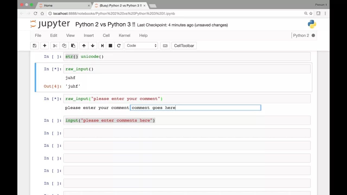Click the Out[4] 'juhf' output text

point(73,86)
